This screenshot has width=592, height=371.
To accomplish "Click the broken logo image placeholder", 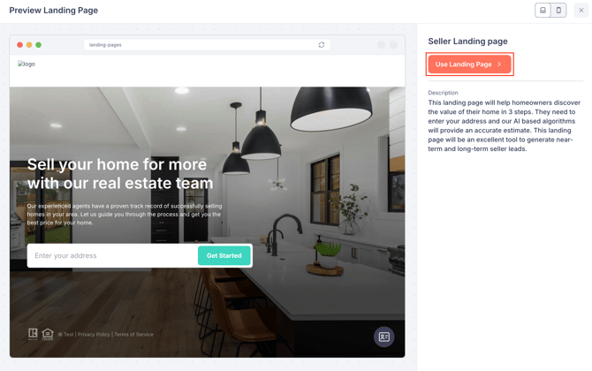I will [x=26, y=64].
